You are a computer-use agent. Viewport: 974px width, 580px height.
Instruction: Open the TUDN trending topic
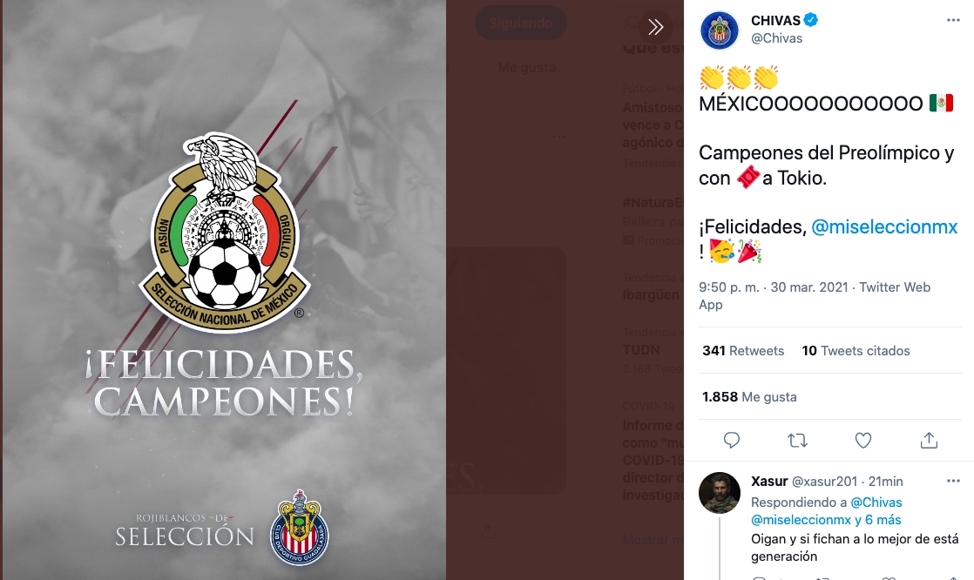pyautogui.click(x=641, y=349)
